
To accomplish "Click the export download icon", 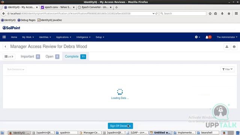I will point(227,46).
